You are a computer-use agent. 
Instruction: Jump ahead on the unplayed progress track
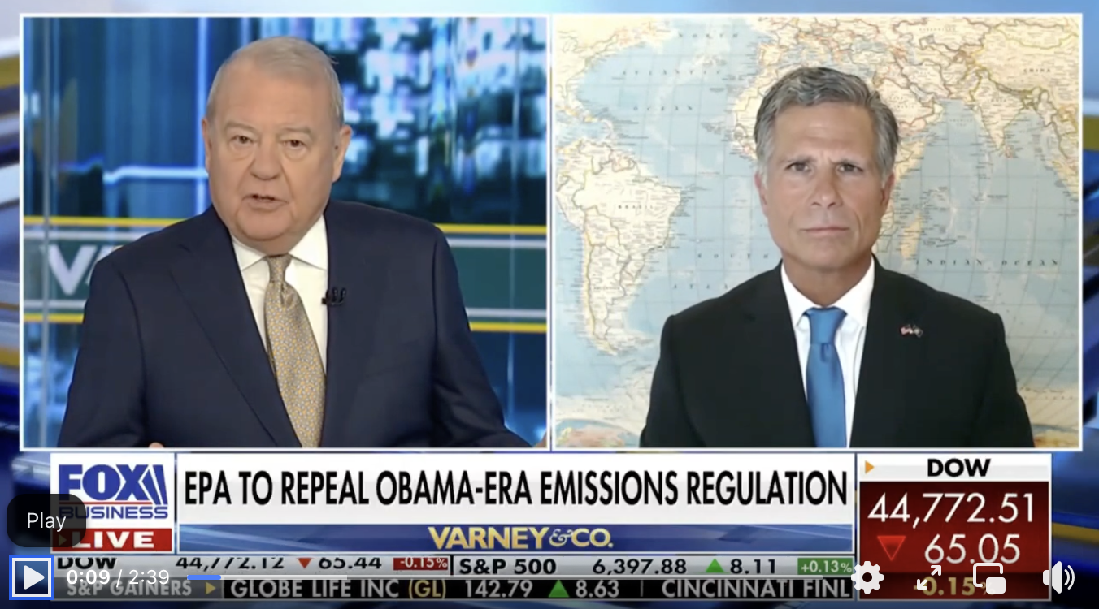[284, 577]
